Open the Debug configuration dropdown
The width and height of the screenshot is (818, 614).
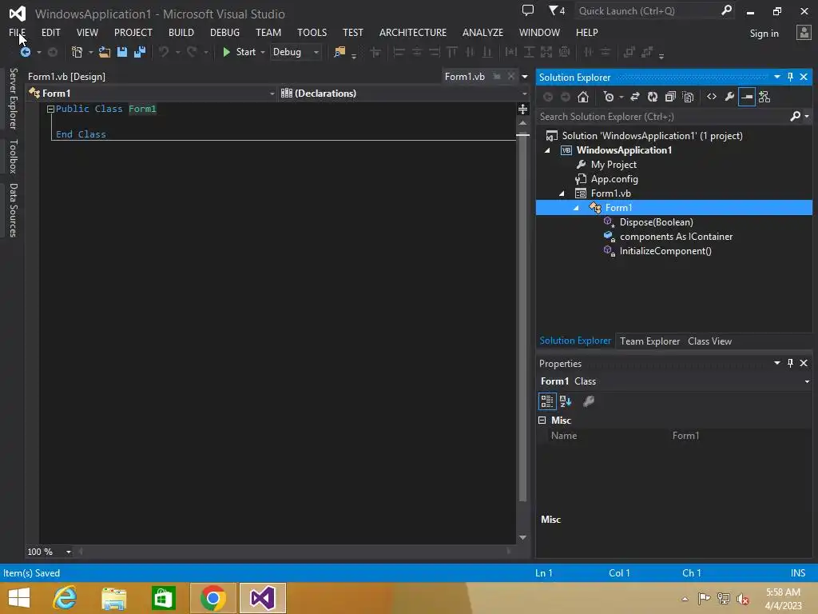click(x=316, y=52)
